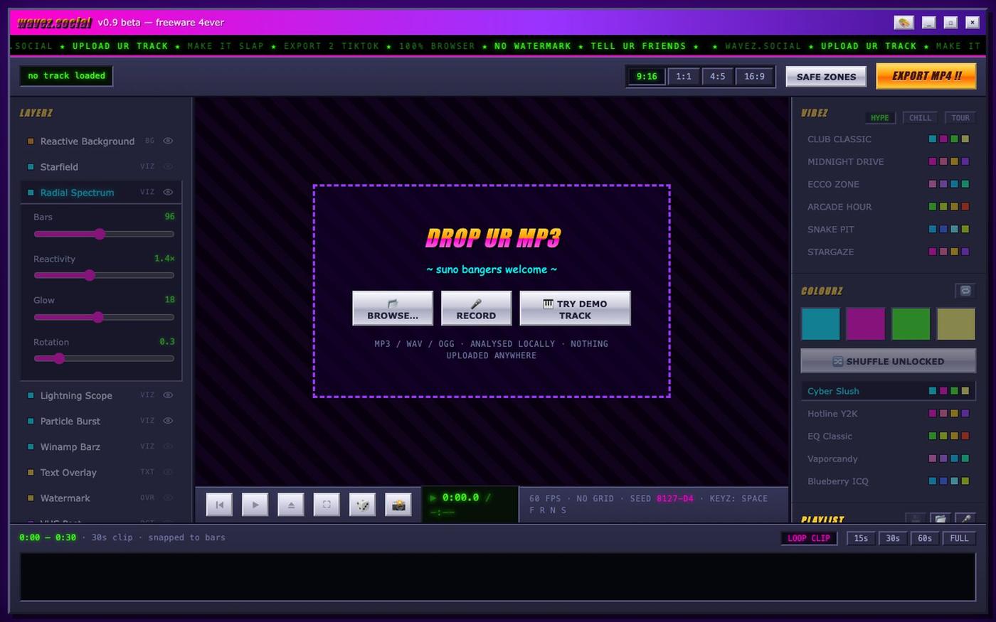Viewport: 996px width, 622px height.
Task: Click the folder icon in the Playlist header
Action: pyautogui.click(x=941, y=519)
